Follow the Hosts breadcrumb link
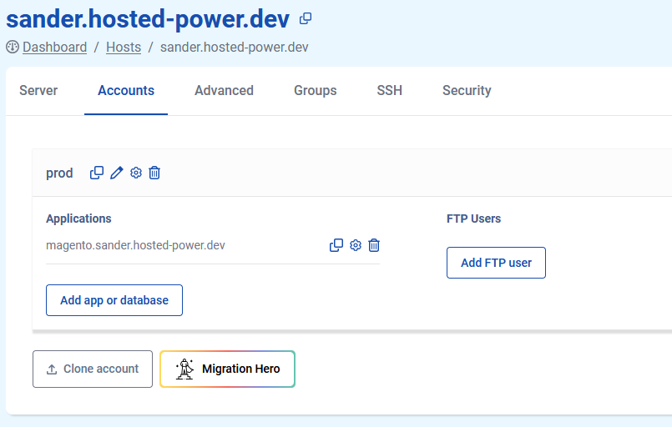The height and width of the screenshot is (427, 672). point(124,48)
